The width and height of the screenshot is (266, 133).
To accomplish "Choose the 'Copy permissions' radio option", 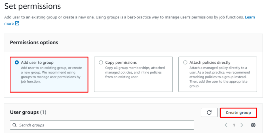I will (x=101, y=63).
